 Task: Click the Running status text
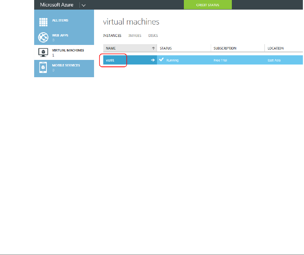point(172,60)
